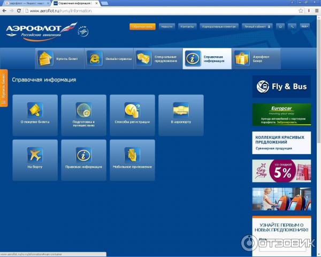Open the На борту airplane icon
321x257 pixels.
tap(35, 155)
